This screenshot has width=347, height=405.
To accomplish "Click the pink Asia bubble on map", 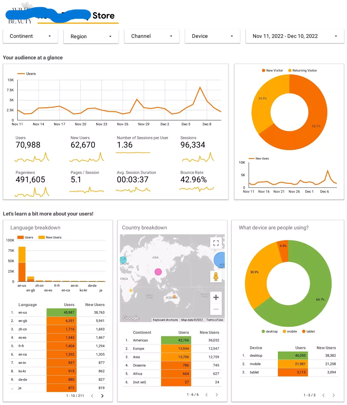I will pyautogui.click(x=158, y=272).
